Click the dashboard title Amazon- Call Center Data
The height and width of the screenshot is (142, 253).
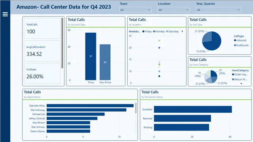64,7
